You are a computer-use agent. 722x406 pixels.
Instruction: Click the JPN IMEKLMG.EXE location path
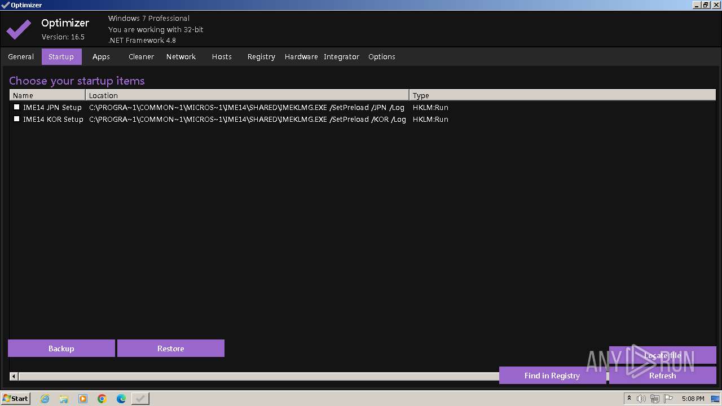(246, 107)
